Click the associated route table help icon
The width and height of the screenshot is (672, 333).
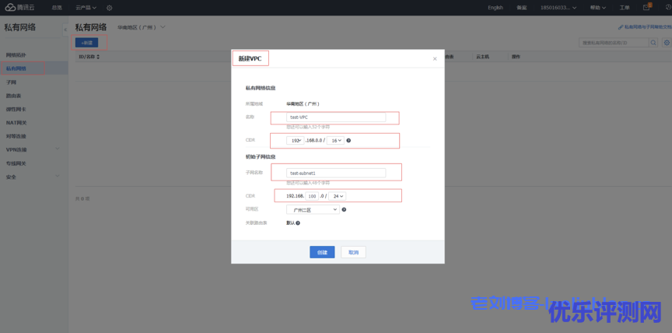pyautogui.click(x=298, y=223)
